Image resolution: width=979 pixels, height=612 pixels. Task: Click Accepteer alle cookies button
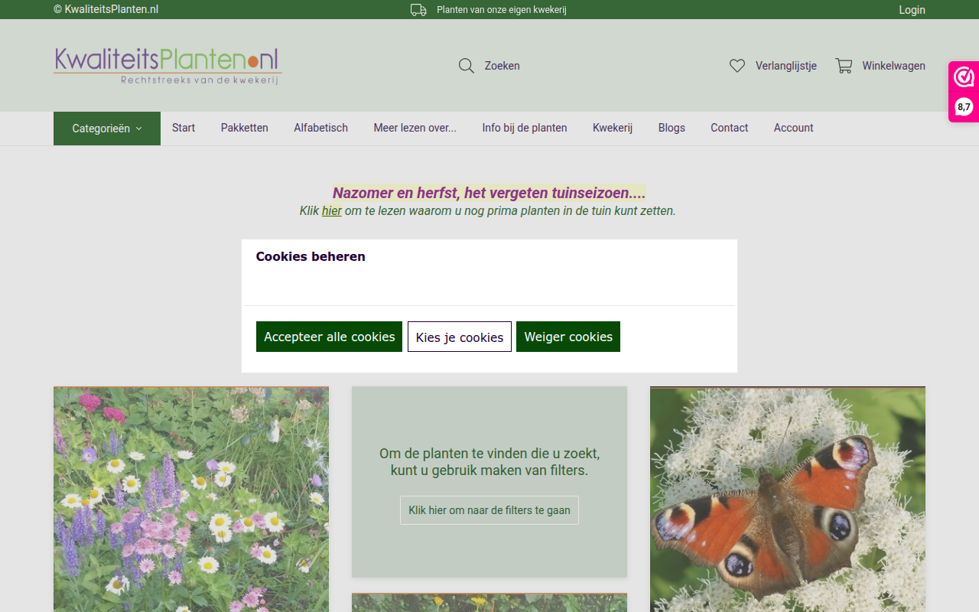329,337
